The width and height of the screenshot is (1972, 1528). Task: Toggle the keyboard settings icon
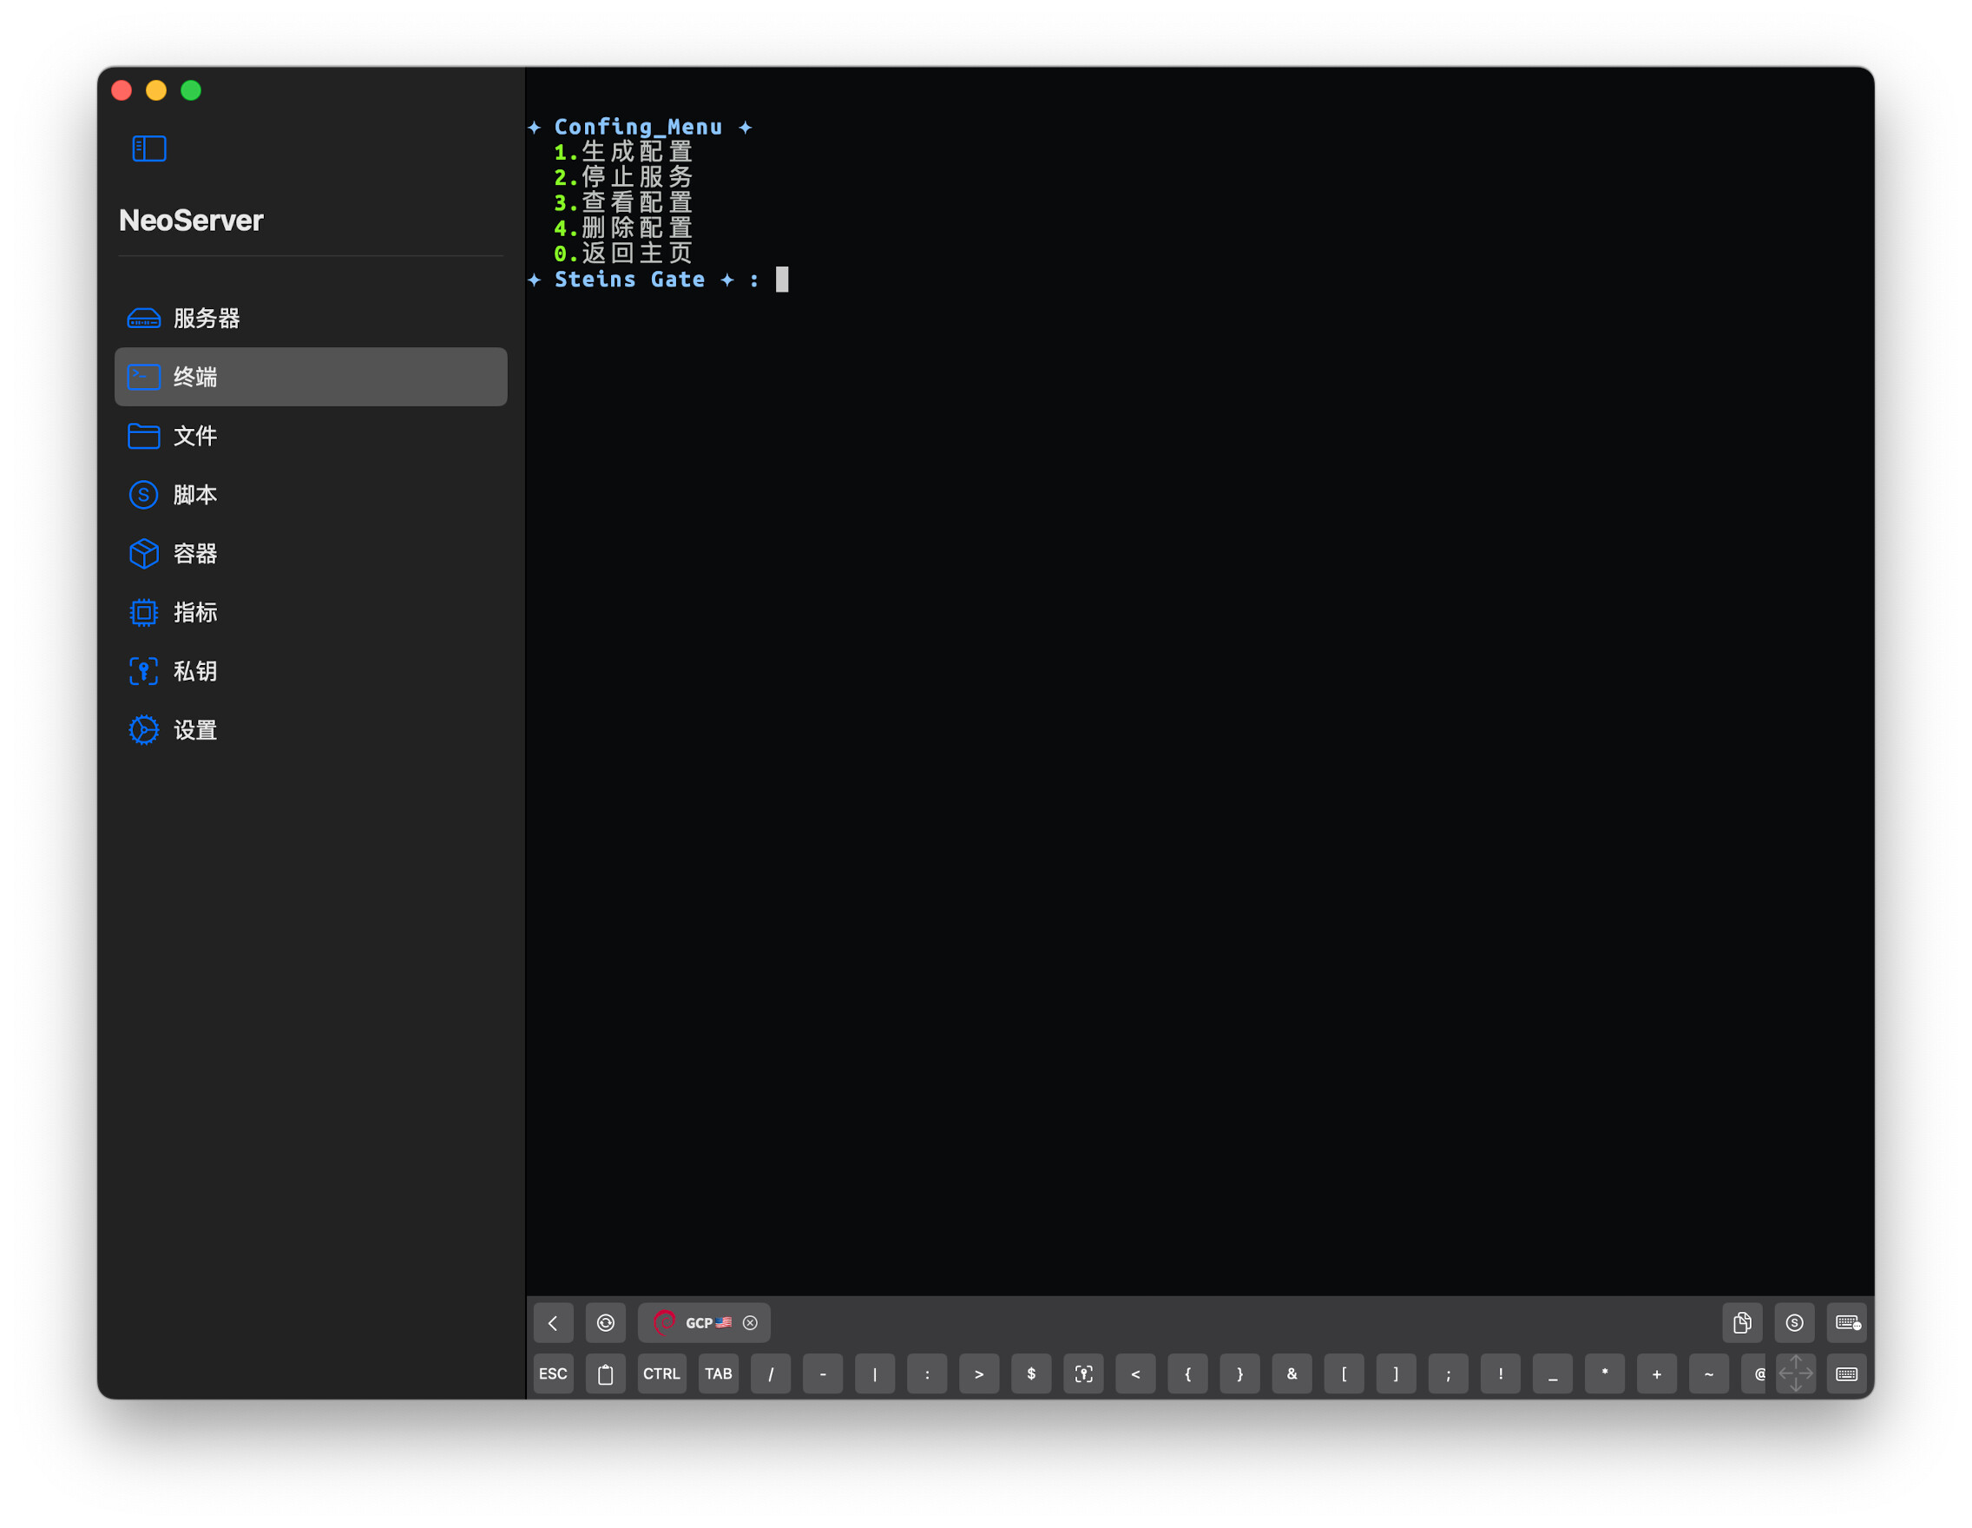(x=1846, y=1323)
